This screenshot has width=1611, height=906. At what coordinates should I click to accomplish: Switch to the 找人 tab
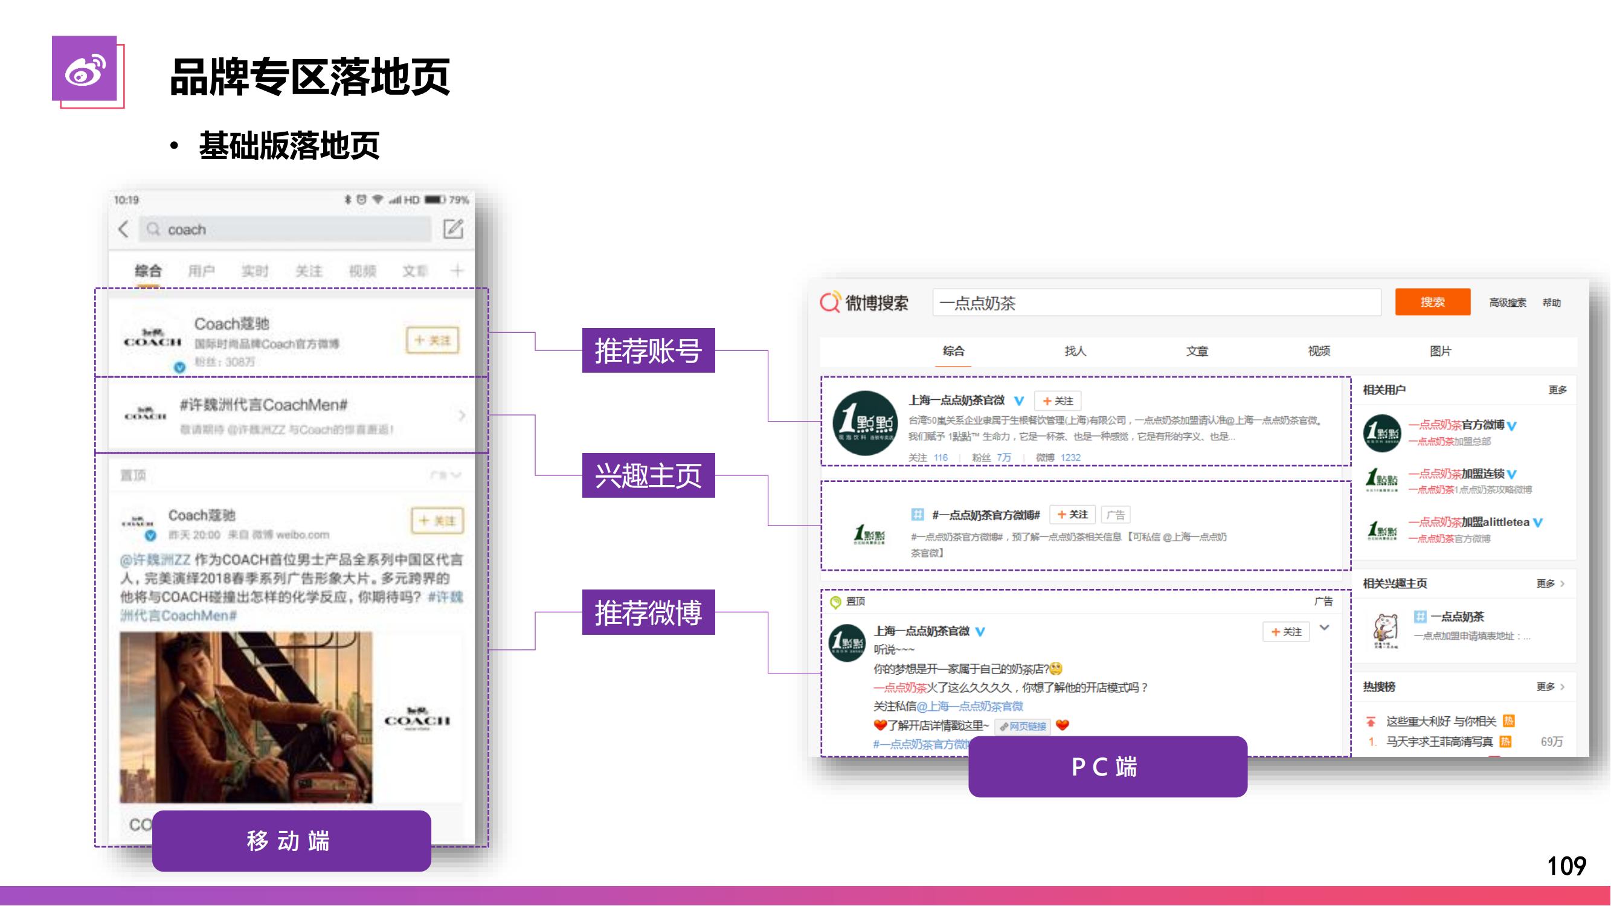pyautogui.click(x=1075, y=351)
